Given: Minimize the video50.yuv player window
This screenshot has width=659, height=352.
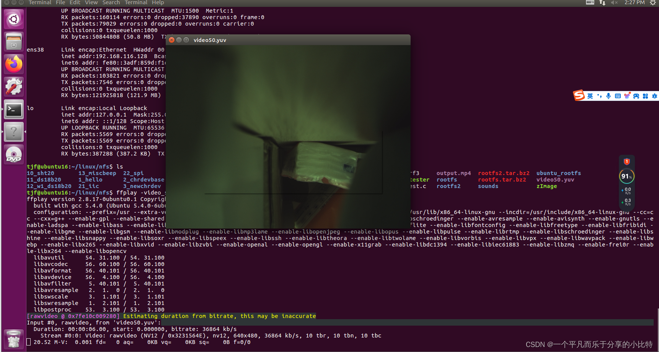Looking at the screenshot, I should click(x=179, y=40).
